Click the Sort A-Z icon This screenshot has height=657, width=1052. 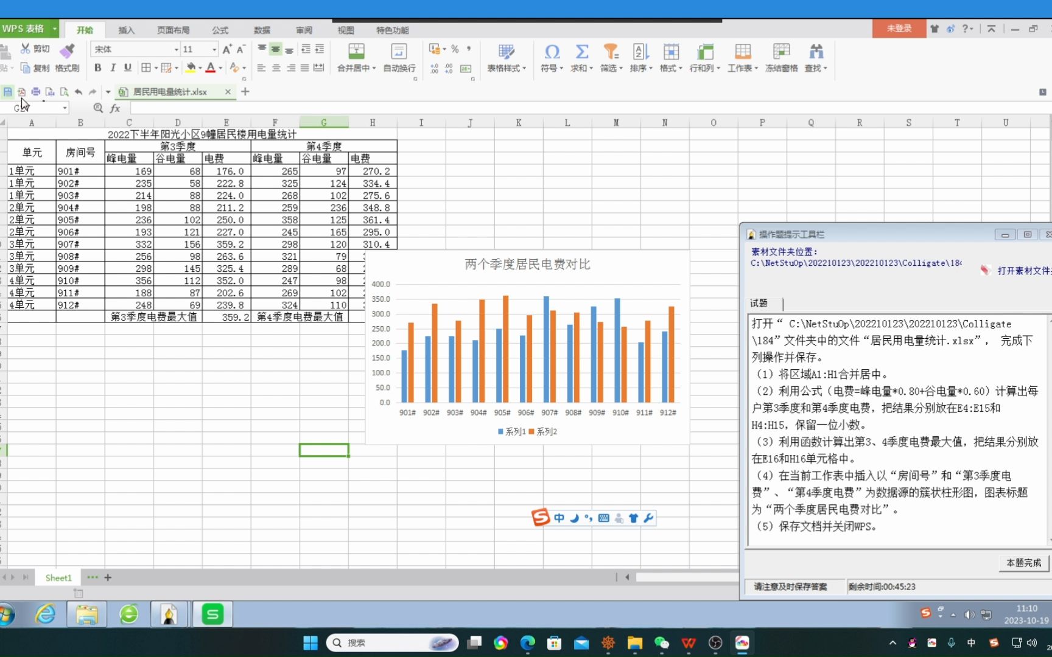(640, 51)
